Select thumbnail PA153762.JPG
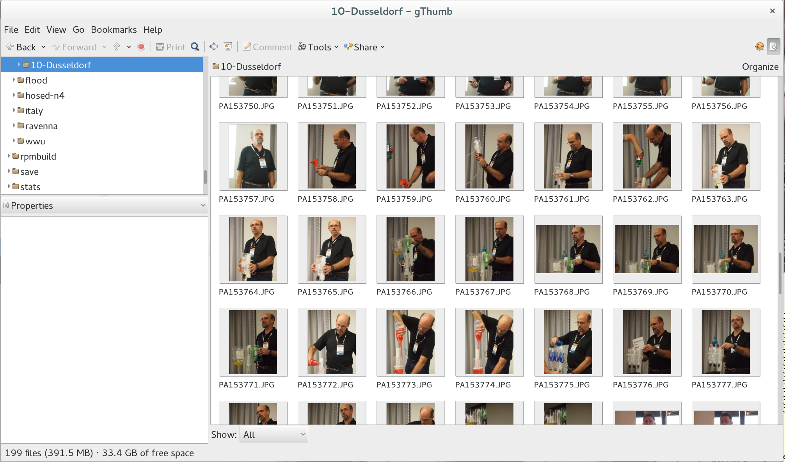Screen dimensions: 785x462 pos(647,156)
